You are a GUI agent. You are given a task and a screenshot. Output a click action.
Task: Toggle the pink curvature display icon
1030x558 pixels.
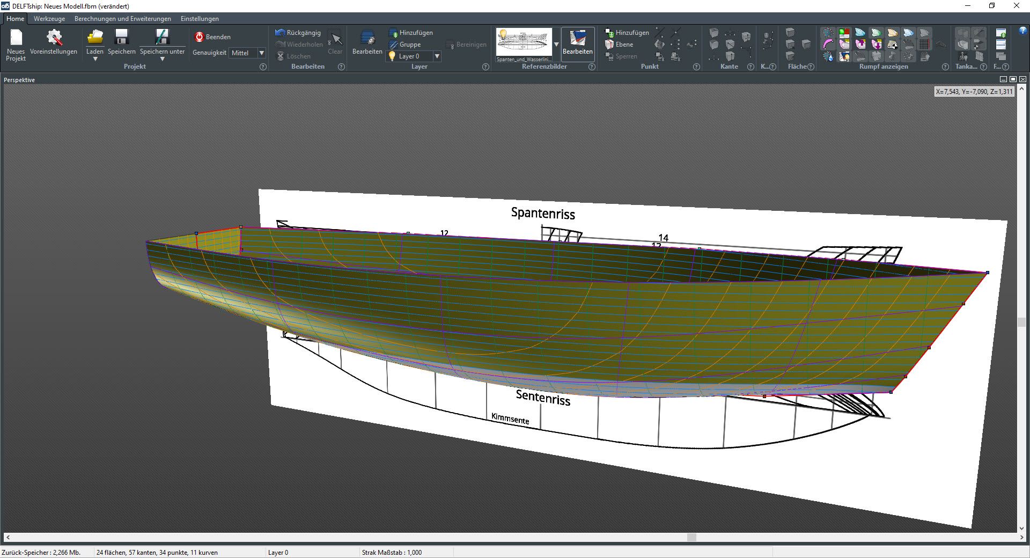[828, 45]
